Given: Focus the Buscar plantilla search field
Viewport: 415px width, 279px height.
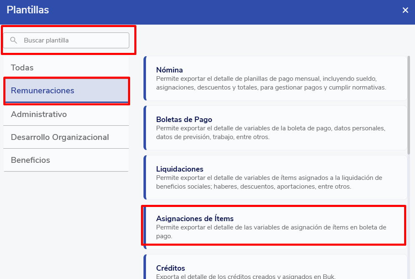Looking at the screenshot, I should [x=71, y=40].
